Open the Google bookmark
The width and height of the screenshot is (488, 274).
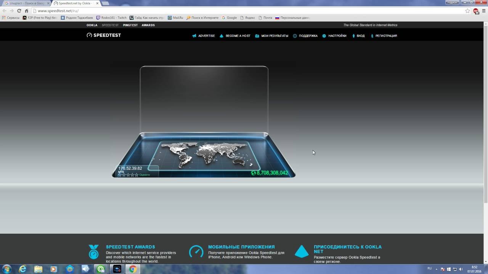tap(230, 18)
